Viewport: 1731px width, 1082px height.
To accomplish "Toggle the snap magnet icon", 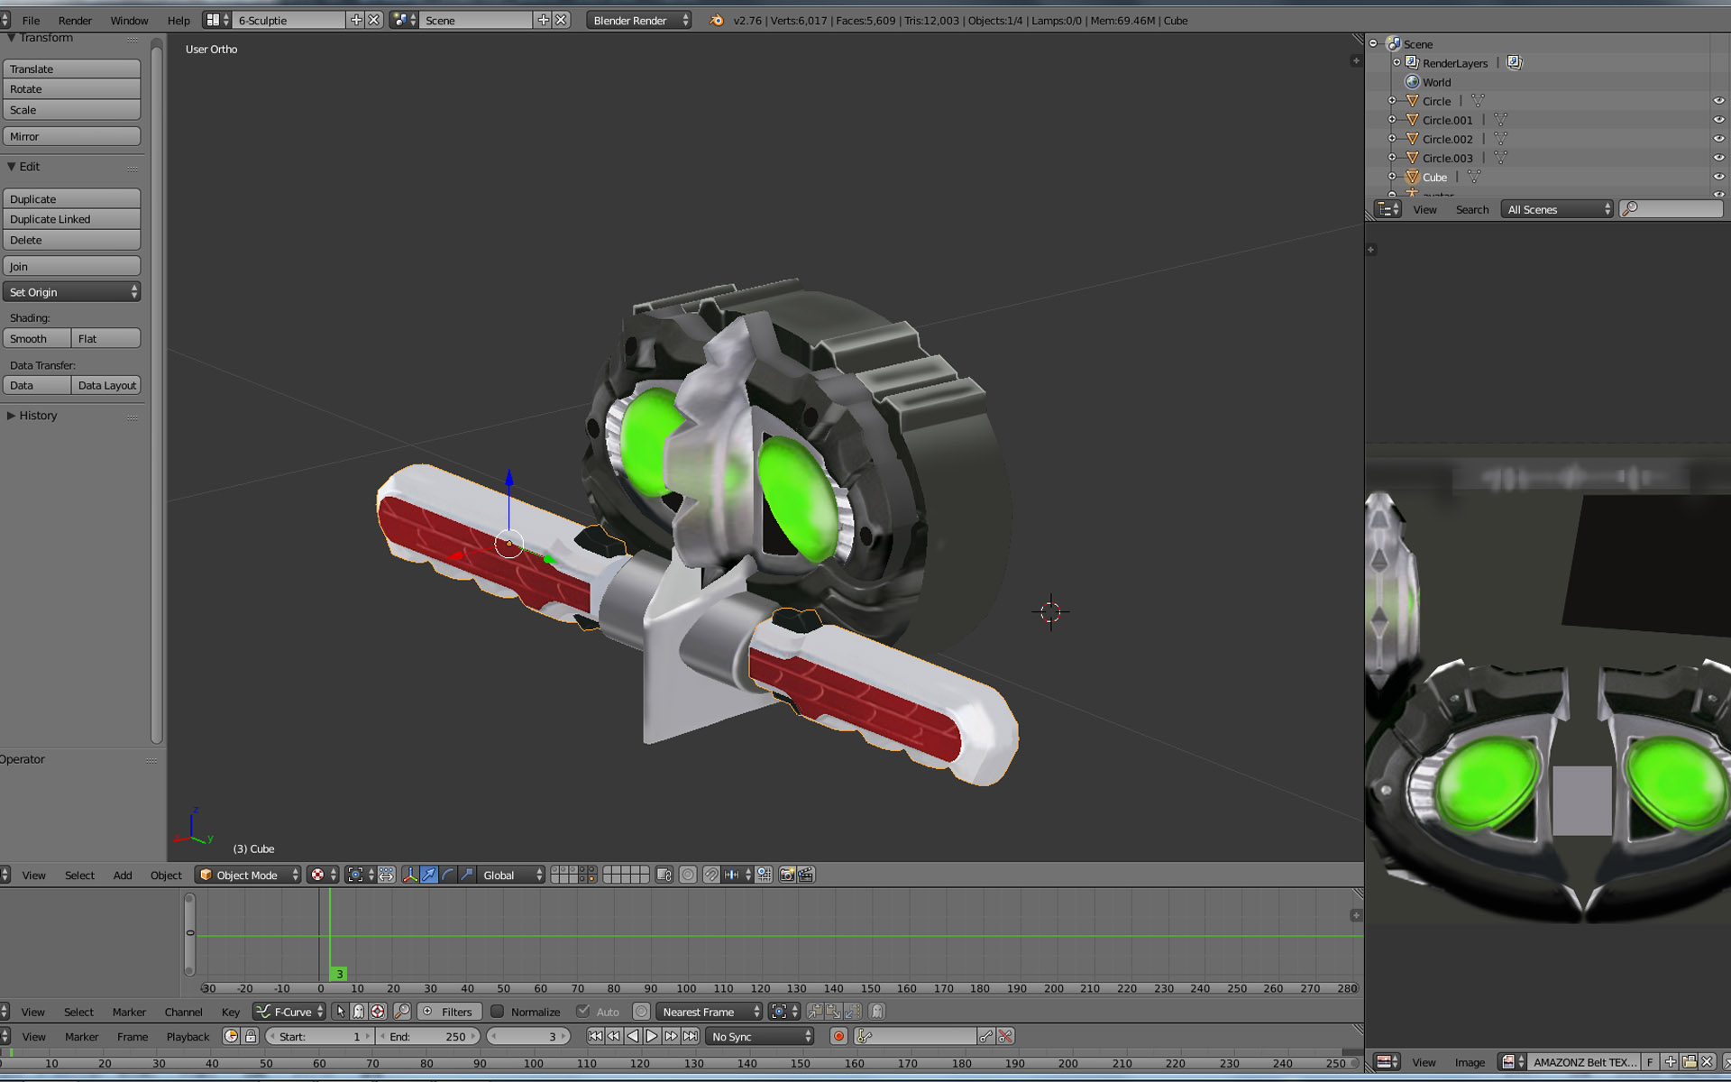I will coord(711,875).
